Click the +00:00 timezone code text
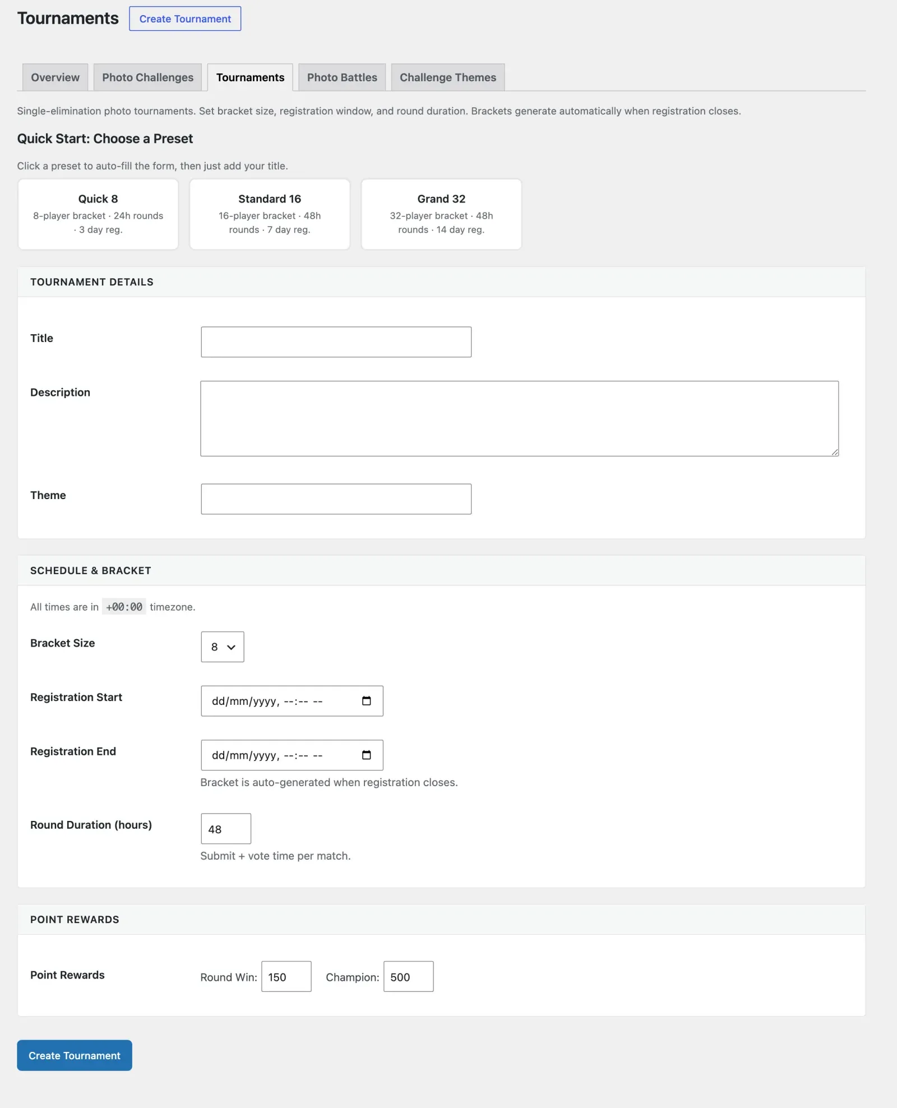Image resolution: width=897 pixels, height=1108 pixels. (124, 607)
